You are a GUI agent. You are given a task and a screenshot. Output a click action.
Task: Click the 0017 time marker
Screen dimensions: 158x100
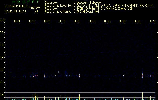coord(107,21)
